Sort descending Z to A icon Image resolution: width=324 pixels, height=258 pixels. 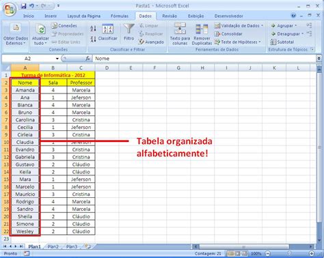(x=93, y=39)
